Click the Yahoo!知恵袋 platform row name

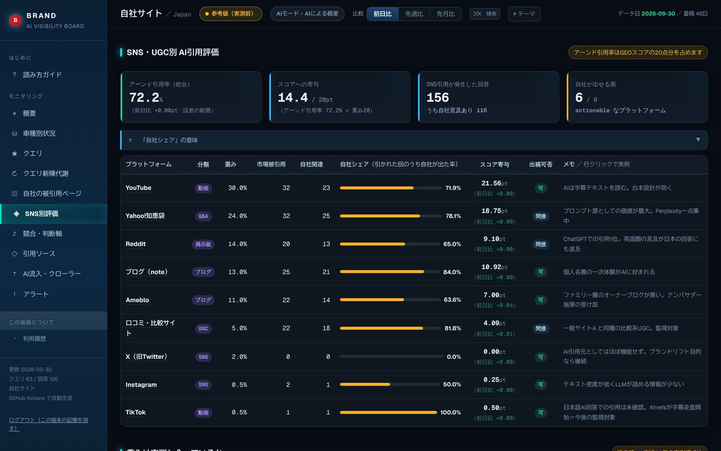(x=145, y=216)
